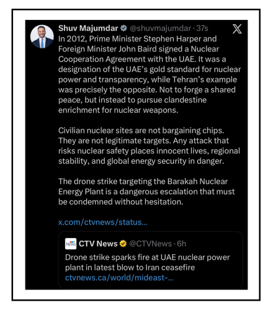Open the x.com/ctvnews/status link

tap(103, 223)
